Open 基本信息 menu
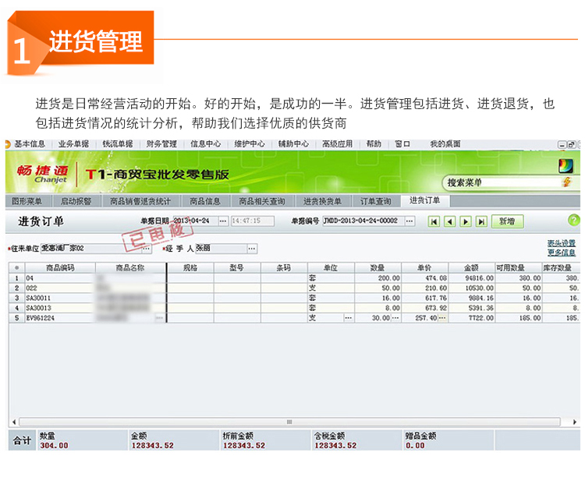 point(30,144)
